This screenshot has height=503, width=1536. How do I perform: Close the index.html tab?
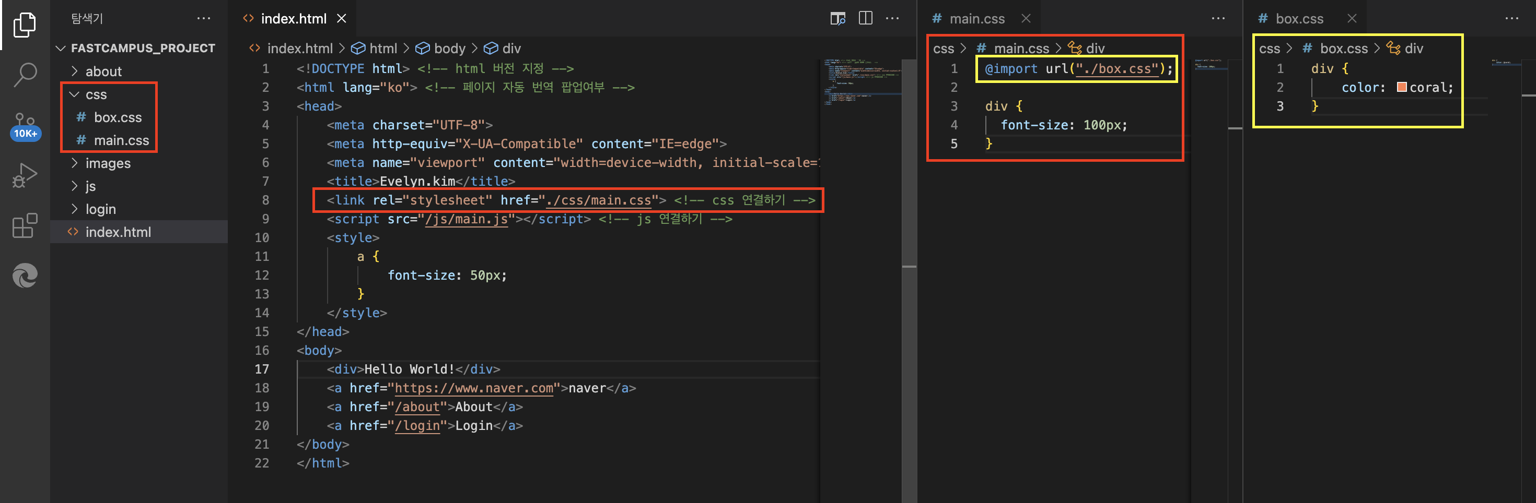pyautogui.click(x=342, y=18)
